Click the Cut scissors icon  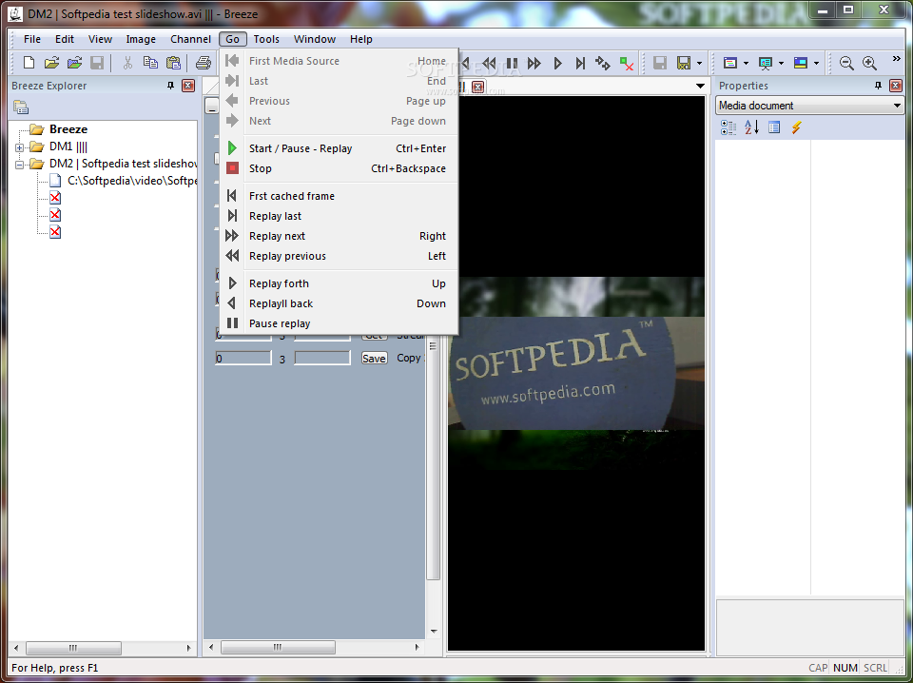pyautogui.click(x=127, y=63)
